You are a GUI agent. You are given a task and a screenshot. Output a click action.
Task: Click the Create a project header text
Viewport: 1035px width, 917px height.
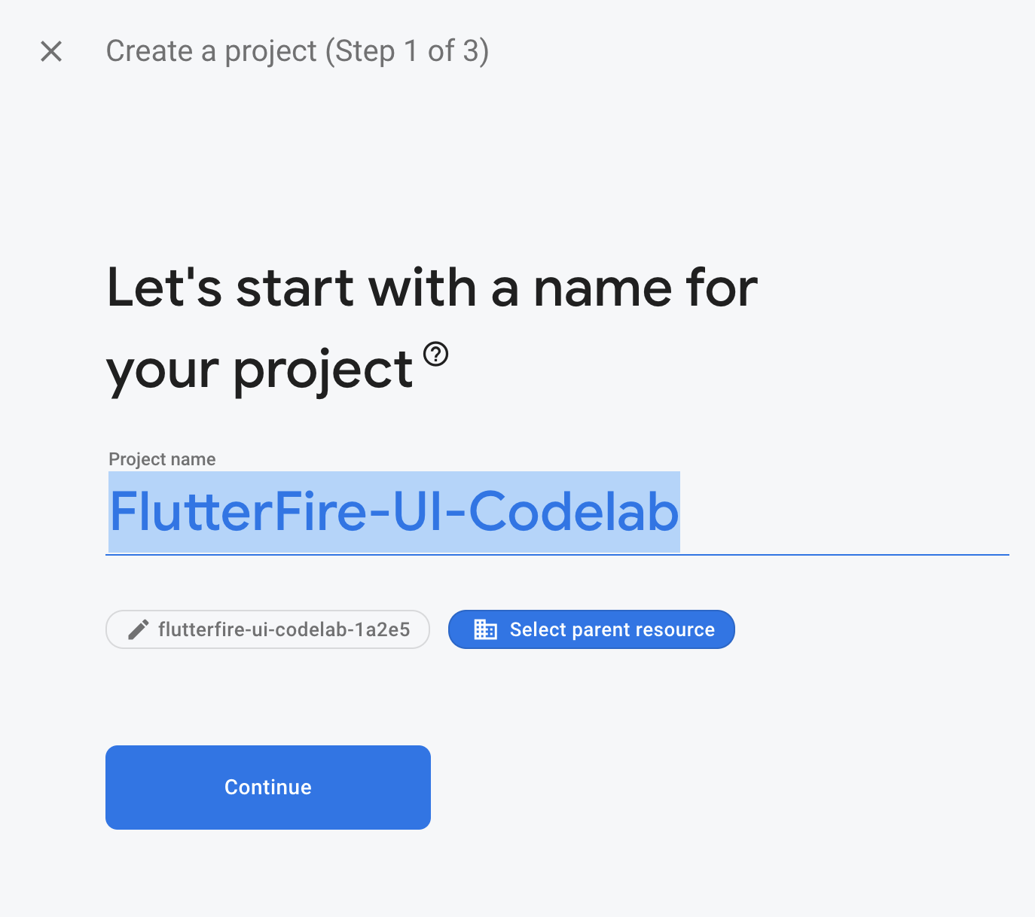point(297,51)
